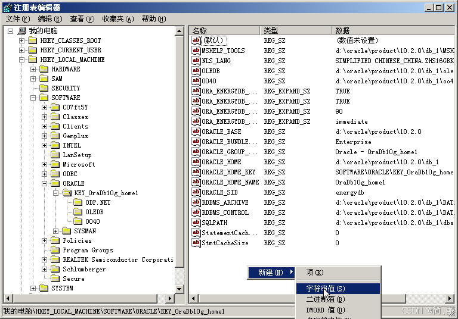This screenshot has width=458, height=319.
Task: Open the 编辑(E) menu
Action: pyautogui.click(x=50, y=19)
